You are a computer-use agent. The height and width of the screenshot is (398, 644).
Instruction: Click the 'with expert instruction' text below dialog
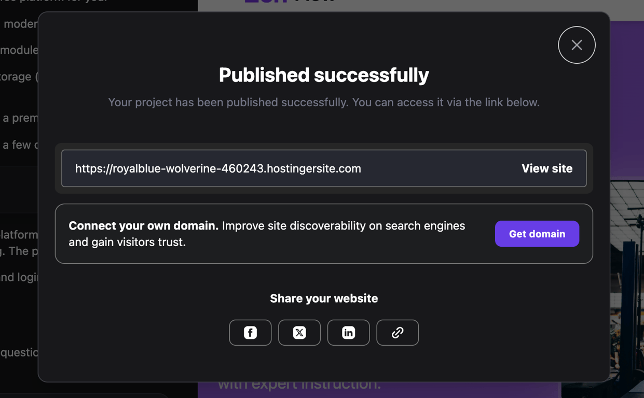pos(299,387)
